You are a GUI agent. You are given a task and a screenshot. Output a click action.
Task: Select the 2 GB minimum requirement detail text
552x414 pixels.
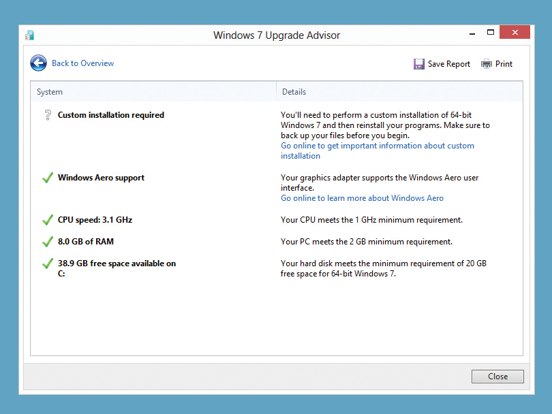pos(367,242)
